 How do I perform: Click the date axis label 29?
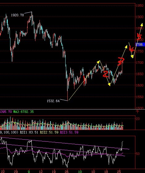pyautogui.click(x=16, y=171)
